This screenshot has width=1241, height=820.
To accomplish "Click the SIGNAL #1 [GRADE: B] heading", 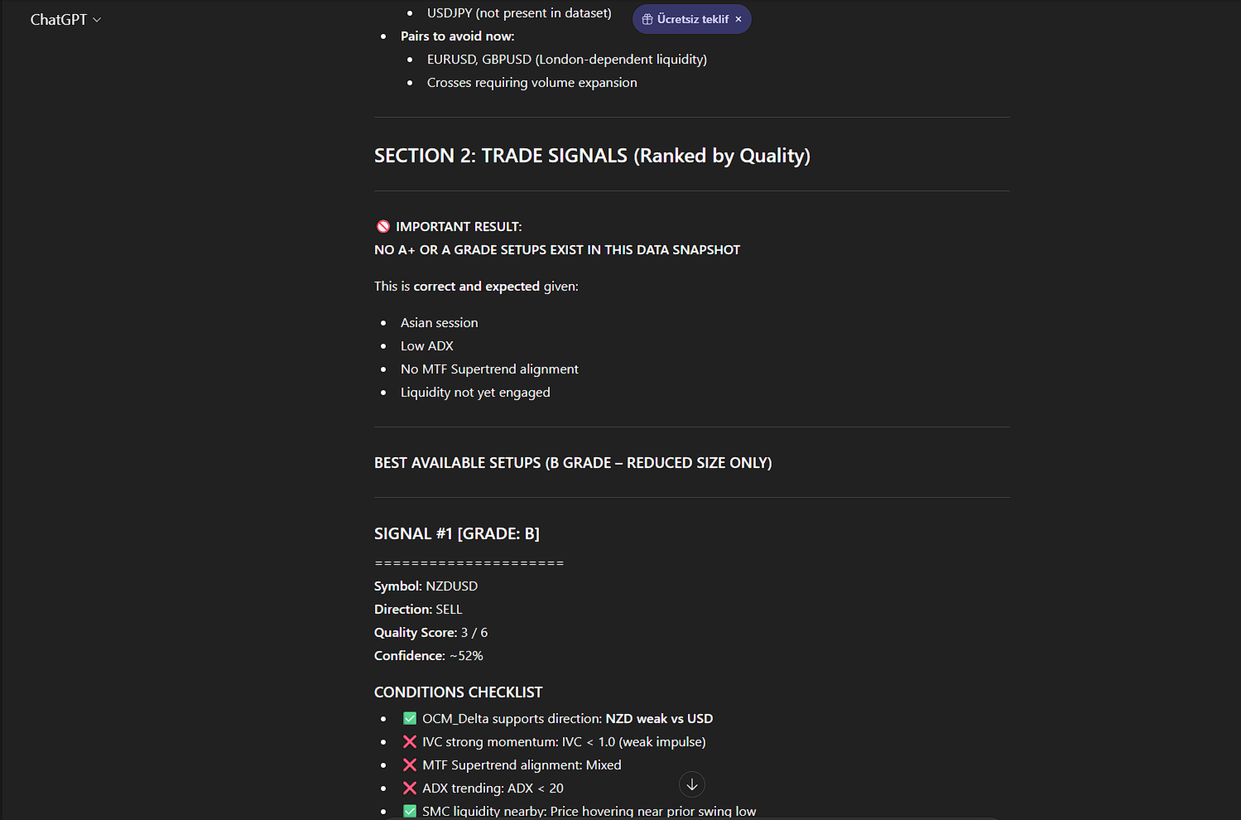I will click(x=457, y=533).
